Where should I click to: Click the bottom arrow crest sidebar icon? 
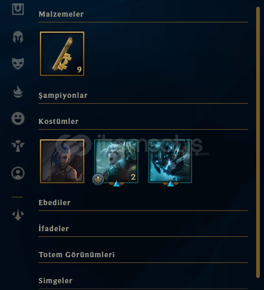pos(18,215)
